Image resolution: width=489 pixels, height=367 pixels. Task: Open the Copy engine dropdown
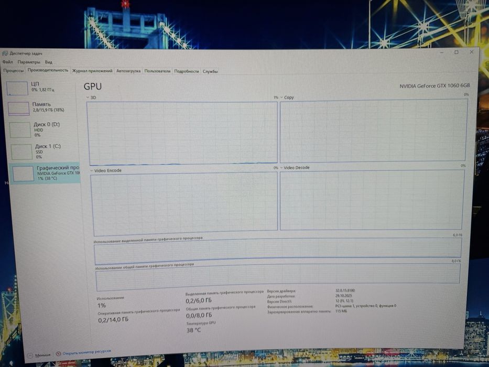pos(281,98)
